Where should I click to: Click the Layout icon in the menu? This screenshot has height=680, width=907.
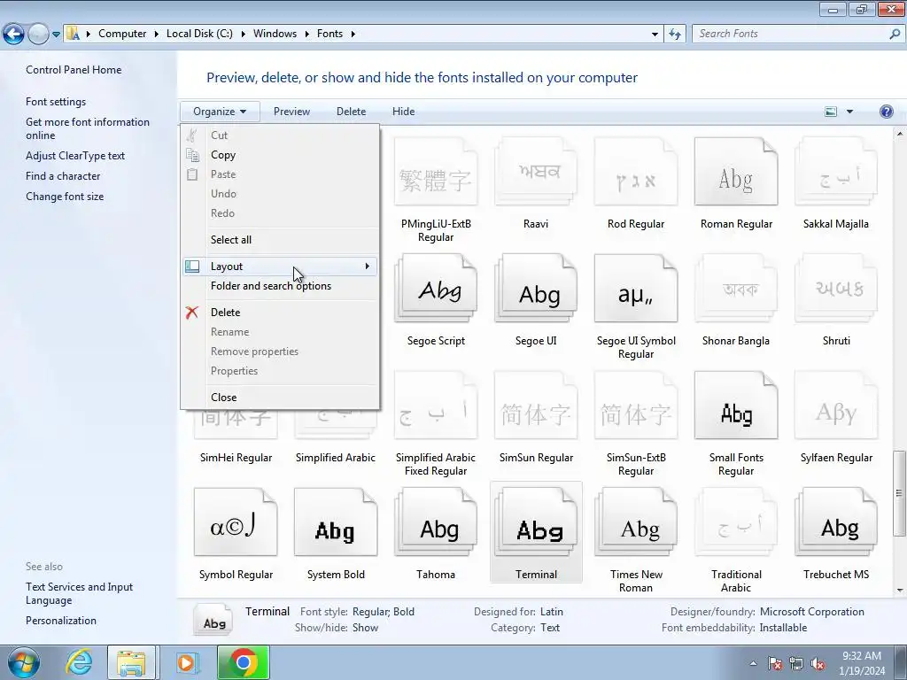coord(192,266)
